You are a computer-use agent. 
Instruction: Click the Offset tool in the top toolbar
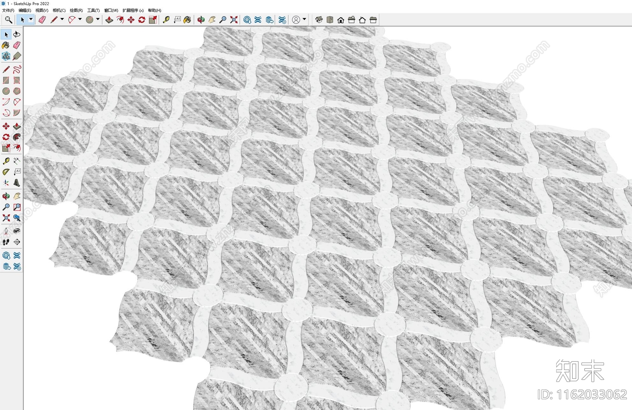pos(120,20)
